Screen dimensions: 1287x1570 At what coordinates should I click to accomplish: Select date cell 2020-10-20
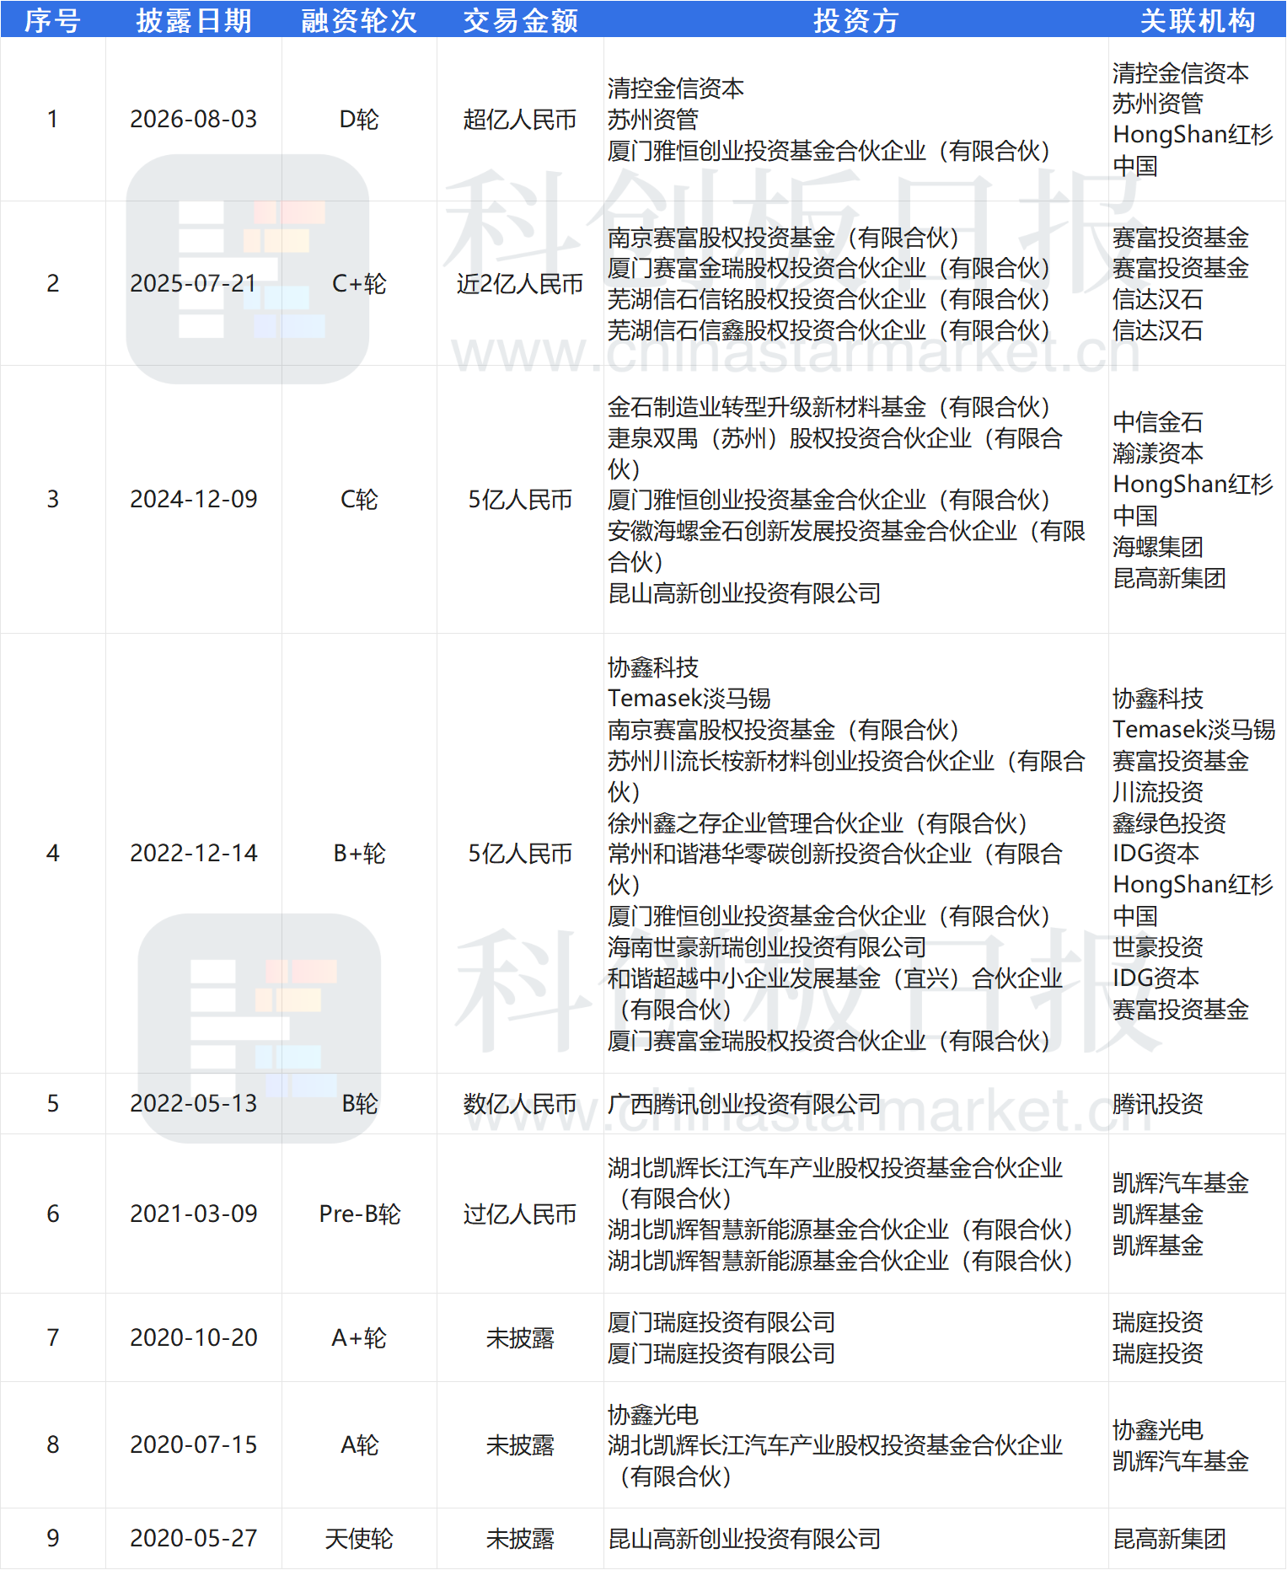(194, 1337)
